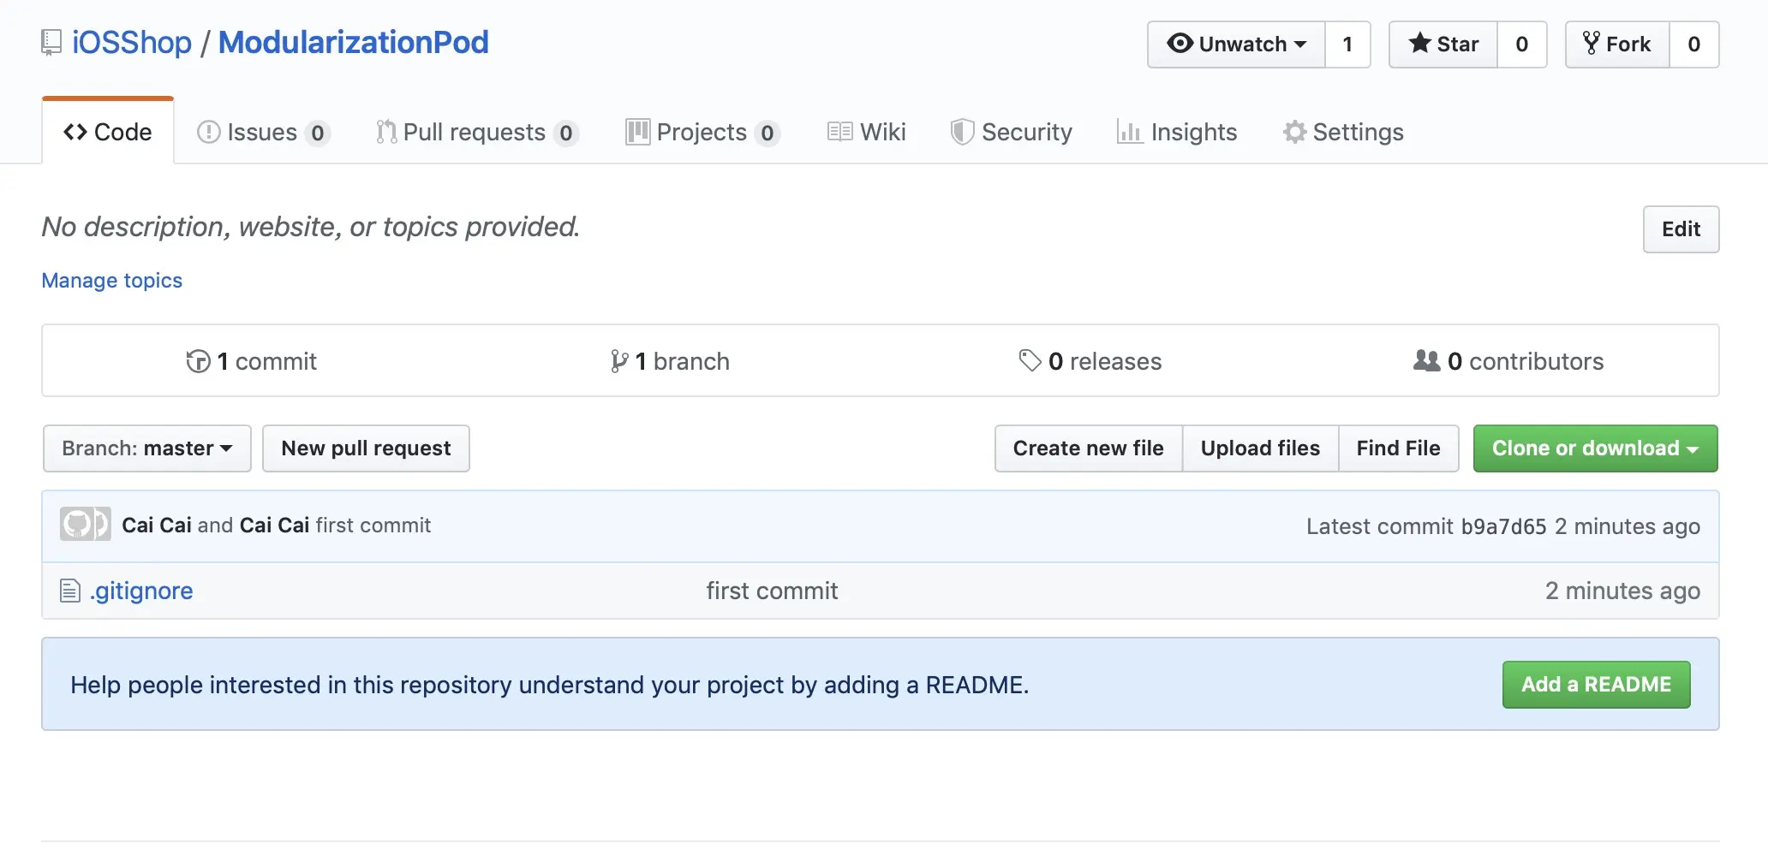Click first Cai Cai author name

pyautogui.click(x=157, y=526)
